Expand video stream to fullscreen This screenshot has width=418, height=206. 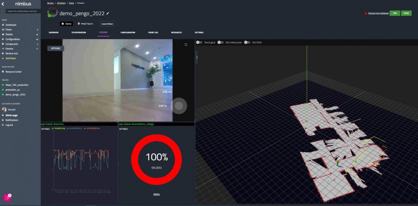tap(186, 45)
